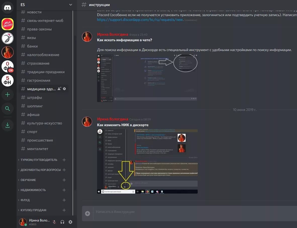Create channel in НЕДВИЖИМОСТЬ category
Image resolution: width=297 pixels, height=228 pixels.
64,190
